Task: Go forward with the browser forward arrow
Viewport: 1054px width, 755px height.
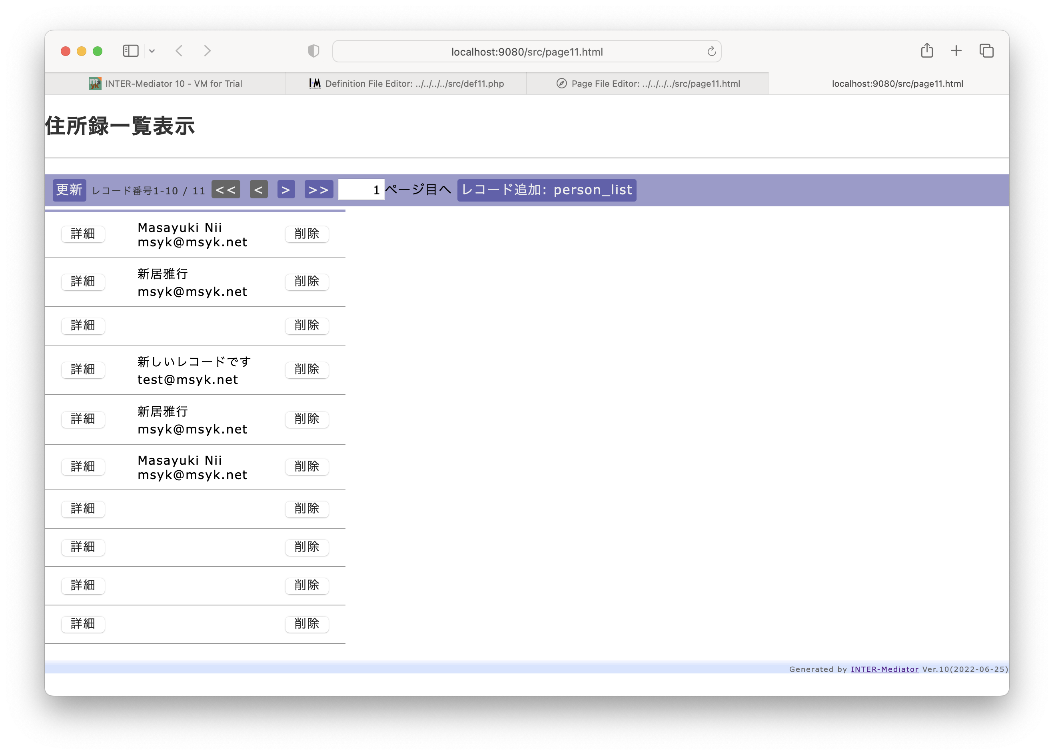Action: 207,51
